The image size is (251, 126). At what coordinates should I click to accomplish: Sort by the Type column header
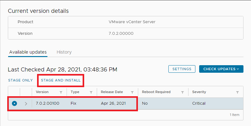coord(75,92)
